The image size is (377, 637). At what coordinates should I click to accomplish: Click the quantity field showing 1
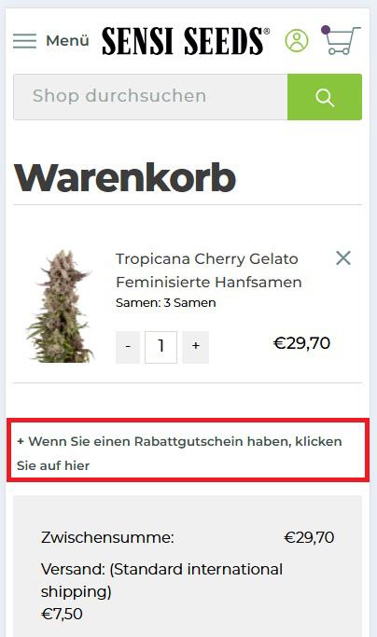tap(161, 347)
